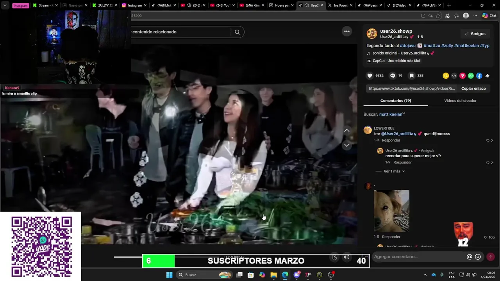This screenshot has width=500, height=281.
Task: Toggle the Amigos follow status button
Action: click(x=475, y=34)
